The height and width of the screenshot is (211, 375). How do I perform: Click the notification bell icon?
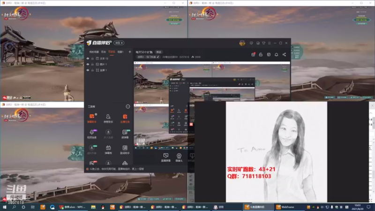pyautogui.click(x=276, y=54)
